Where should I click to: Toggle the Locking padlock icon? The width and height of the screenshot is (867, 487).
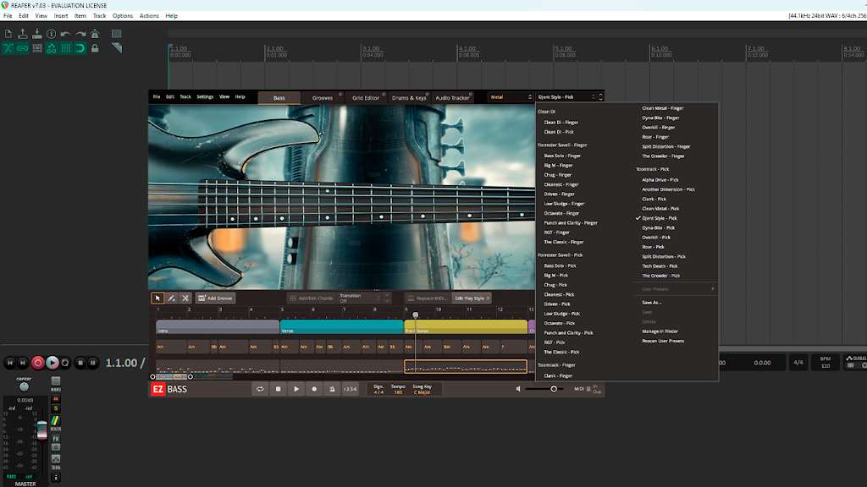point(95,48)
